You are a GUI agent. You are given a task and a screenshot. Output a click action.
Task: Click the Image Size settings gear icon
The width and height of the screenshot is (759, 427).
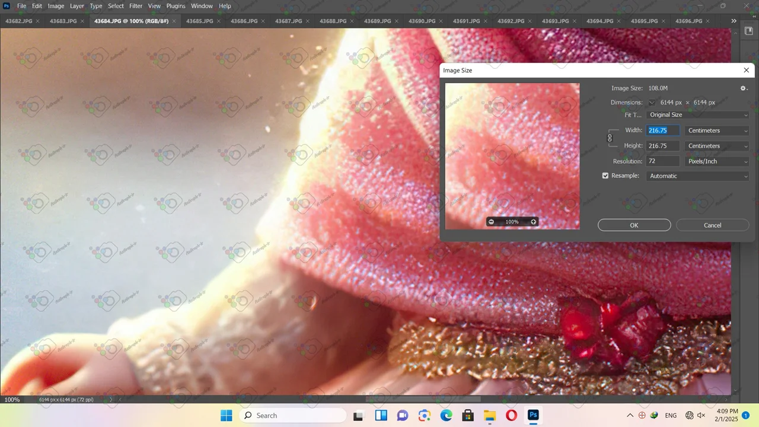(x=744, y=88)
